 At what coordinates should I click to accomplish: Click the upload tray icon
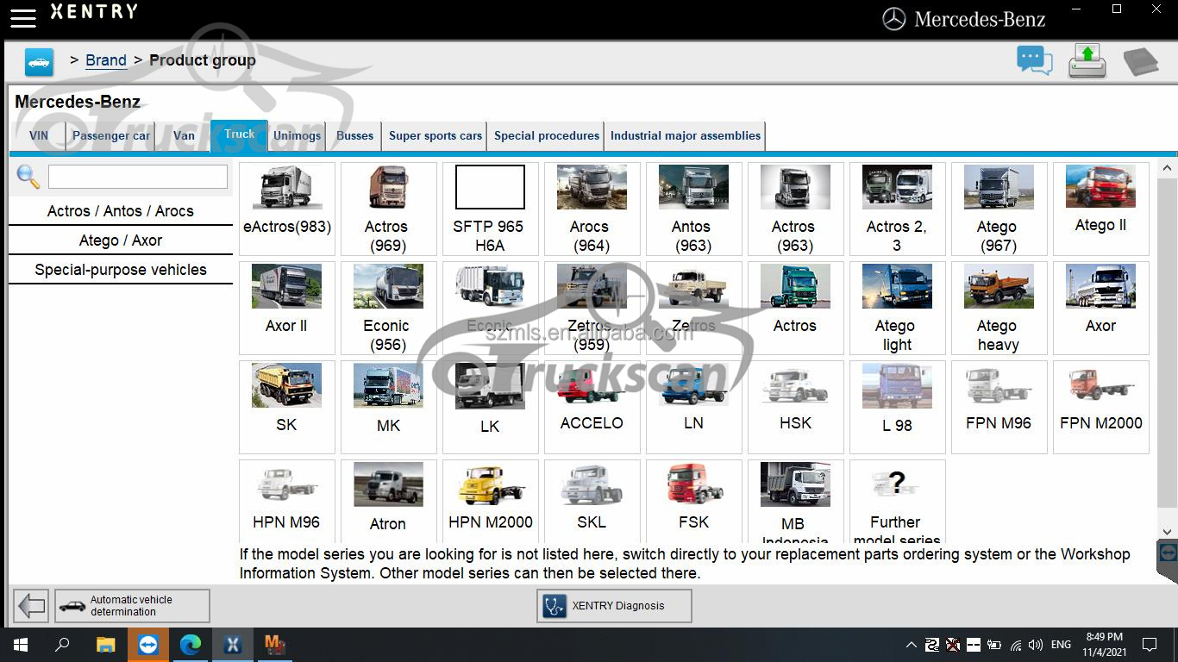(1087, 61)
